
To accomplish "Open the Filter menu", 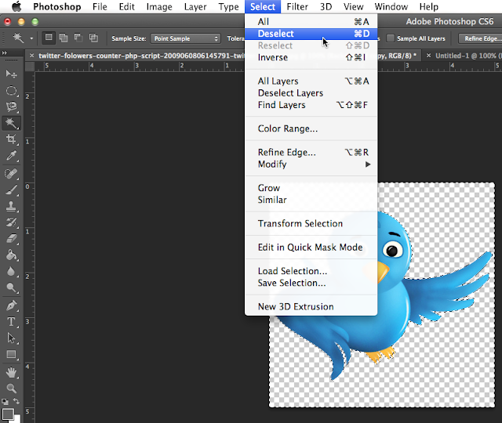I will (x=297, y=7).
